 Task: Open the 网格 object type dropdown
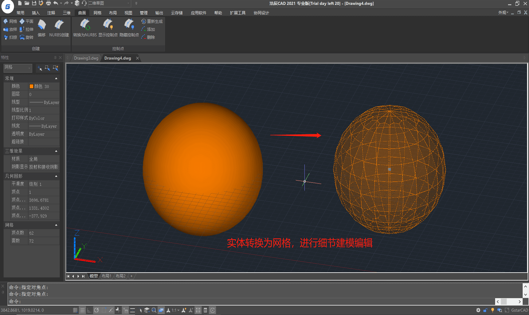18,68
